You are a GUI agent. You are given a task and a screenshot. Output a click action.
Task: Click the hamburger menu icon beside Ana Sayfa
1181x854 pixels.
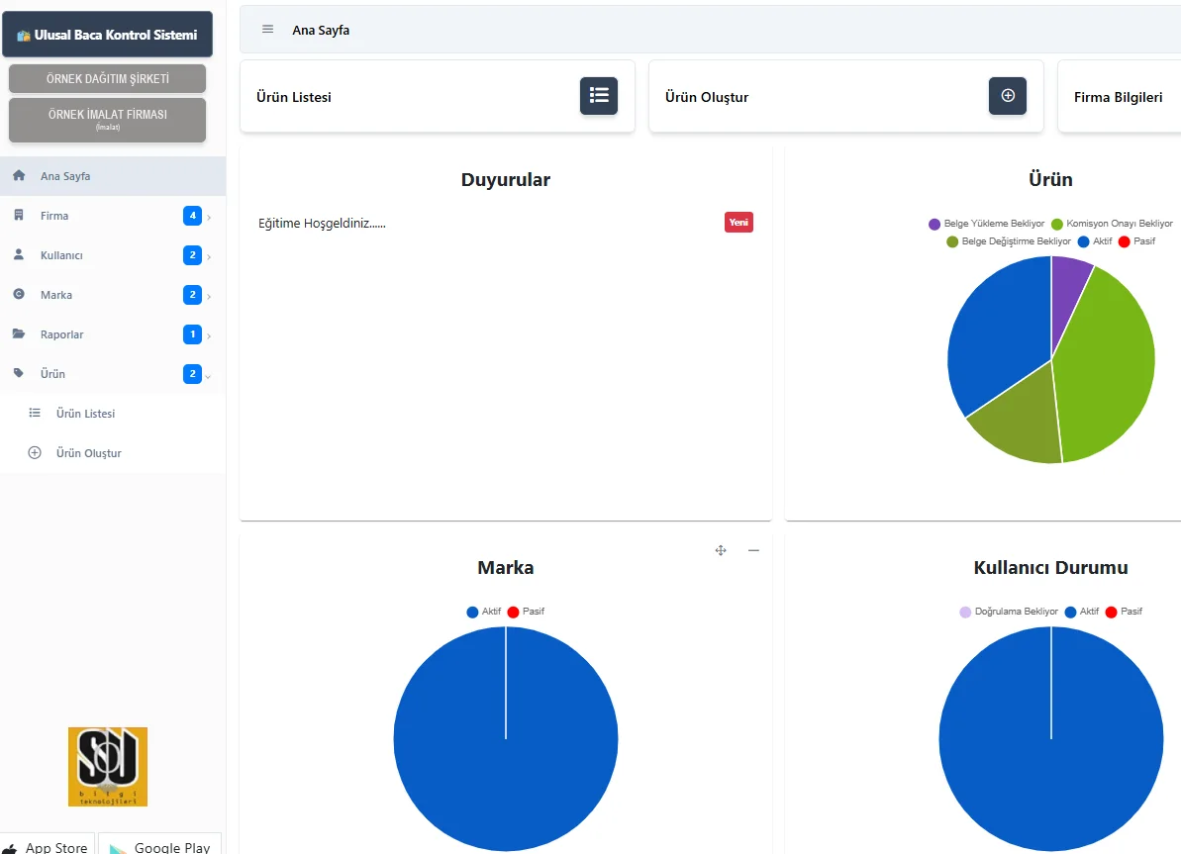(x=267, y=30)
